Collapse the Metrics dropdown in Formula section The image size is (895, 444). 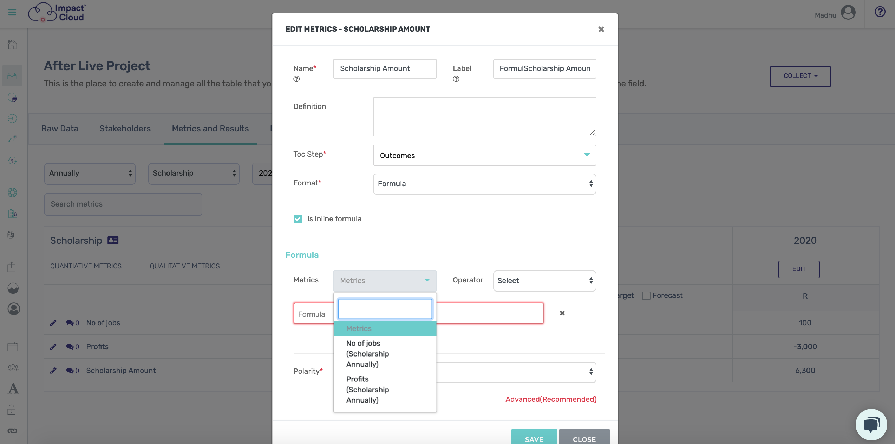click(385, 281)
